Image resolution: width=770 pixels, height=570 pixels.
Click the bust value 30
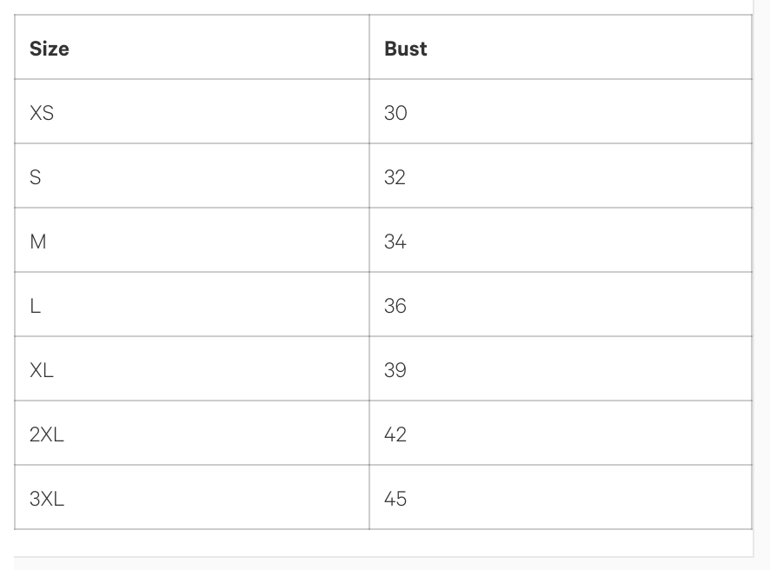[395, 113]
